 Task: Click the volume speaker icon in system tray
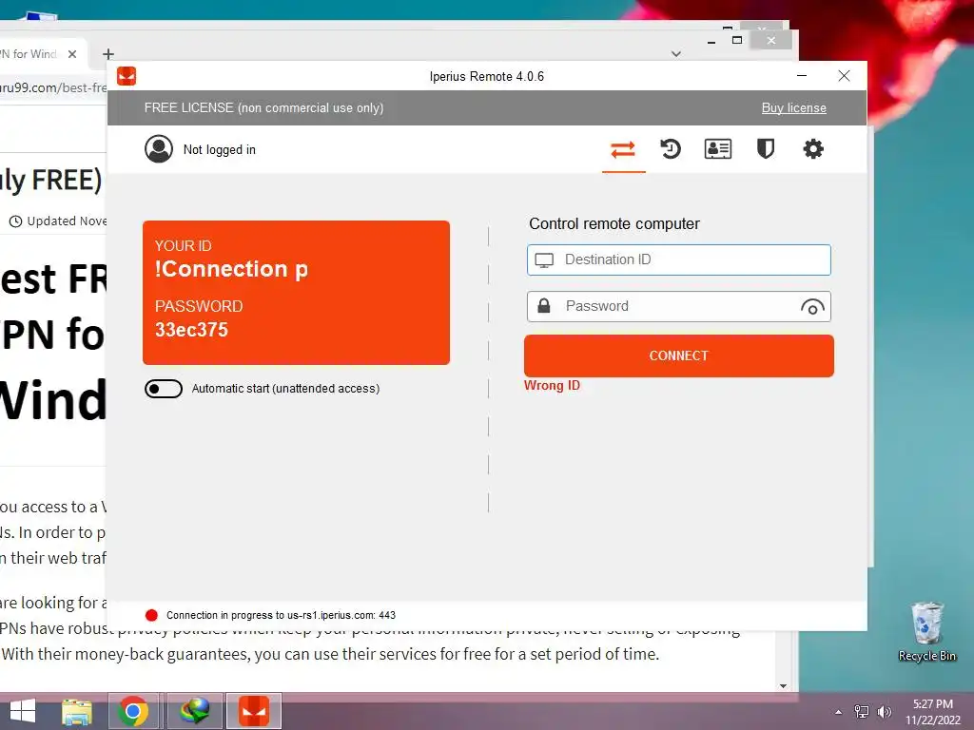pos(884,712)
